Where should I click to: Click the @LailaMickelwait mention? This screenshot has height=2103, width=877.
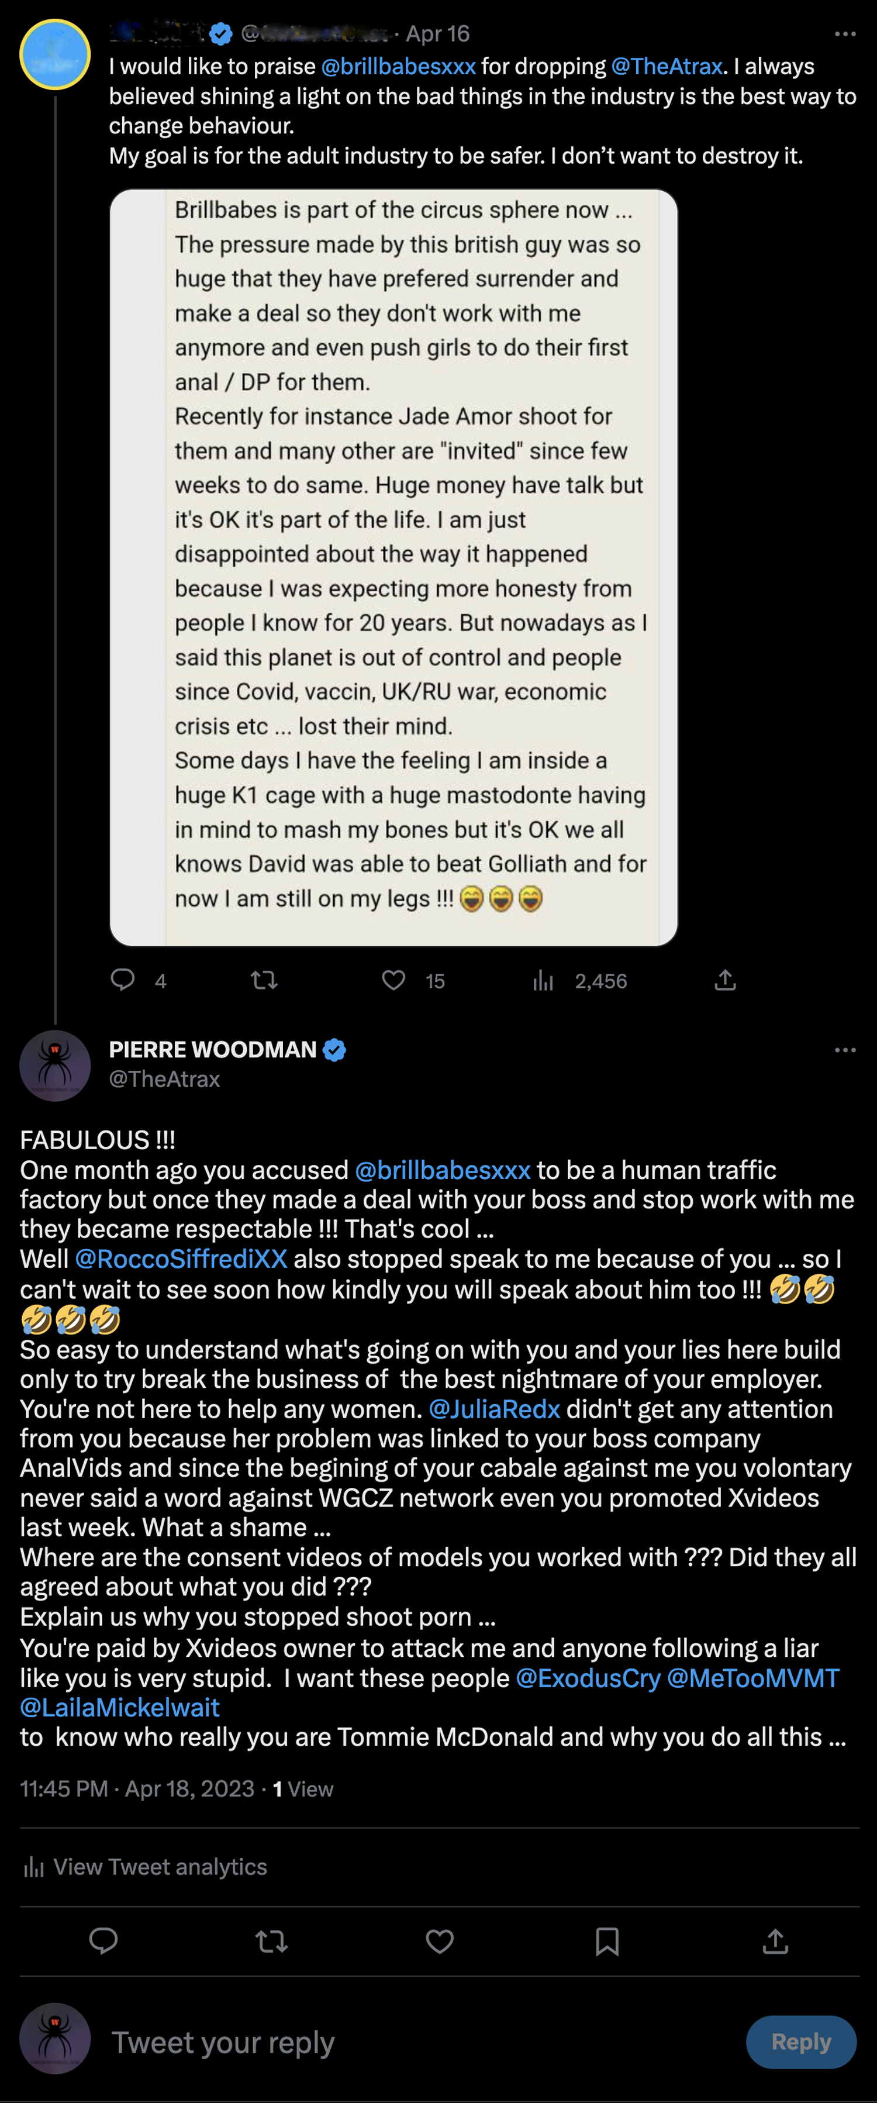coord(120,1707)
